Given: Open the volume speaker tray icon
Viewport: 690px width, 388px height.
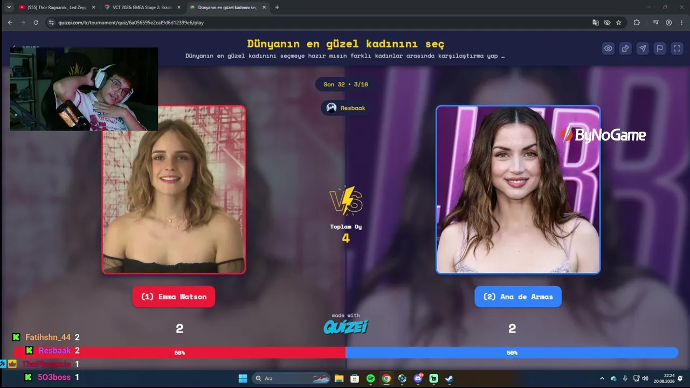Looking at the screenshot, I should [645, 378].
